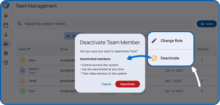Select the team members icon in sidebar

pos(6,44)
